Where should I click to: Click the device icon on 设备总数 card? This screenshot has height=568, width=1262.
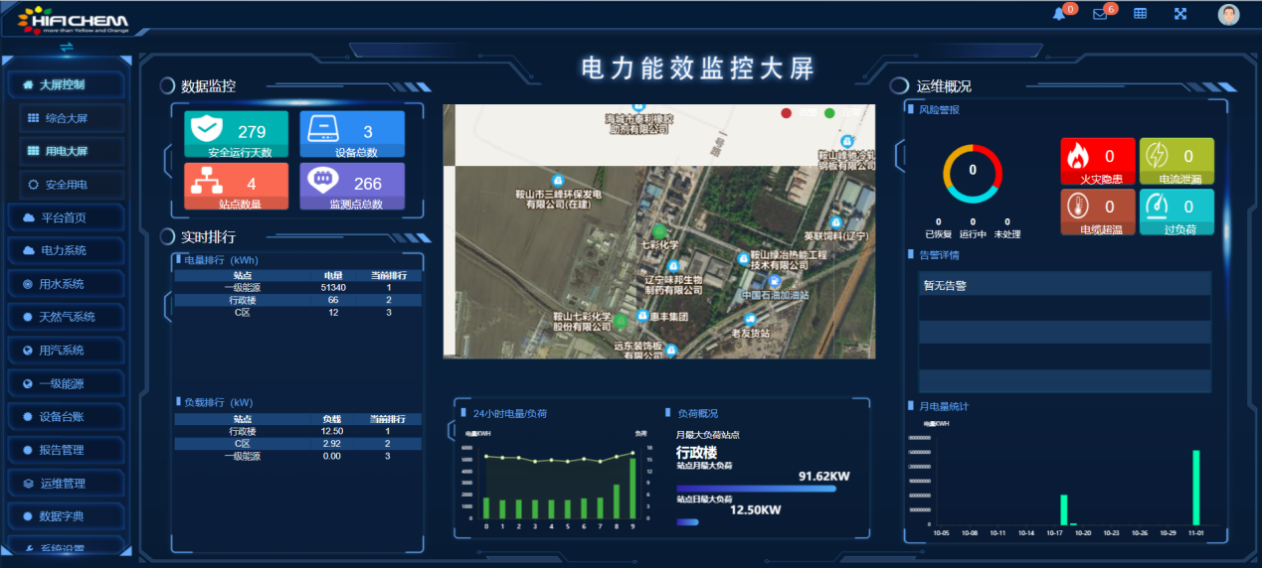click(323, 129)
